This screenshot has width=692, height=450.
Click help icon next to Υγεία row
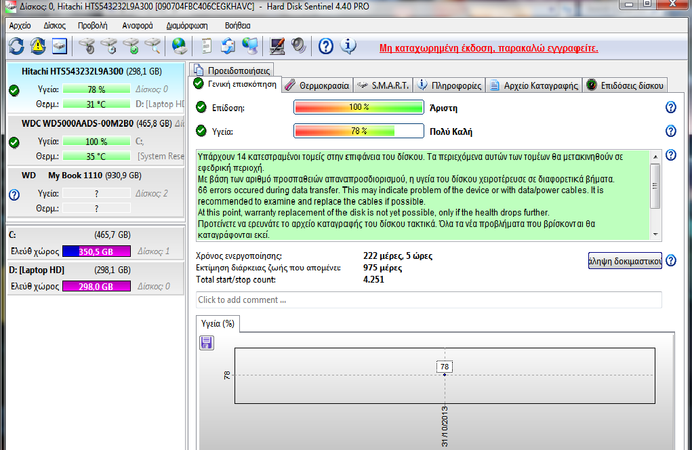(x=671, y=131)
